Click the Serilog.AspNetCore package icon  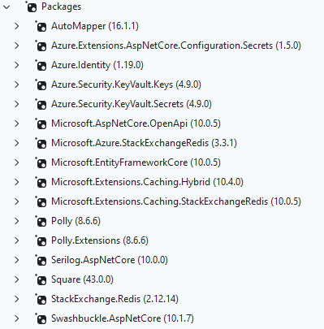point(41,260)
